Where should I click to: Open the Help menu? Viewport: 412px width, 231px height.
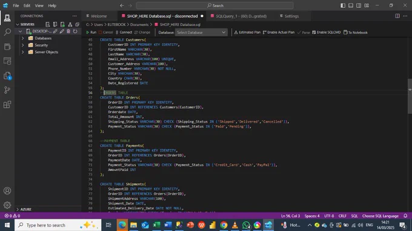pos(52,5)
